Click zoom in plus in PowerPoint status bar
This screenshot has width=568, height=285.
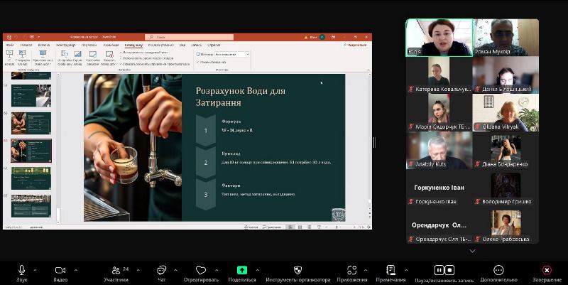click(354, 227)
